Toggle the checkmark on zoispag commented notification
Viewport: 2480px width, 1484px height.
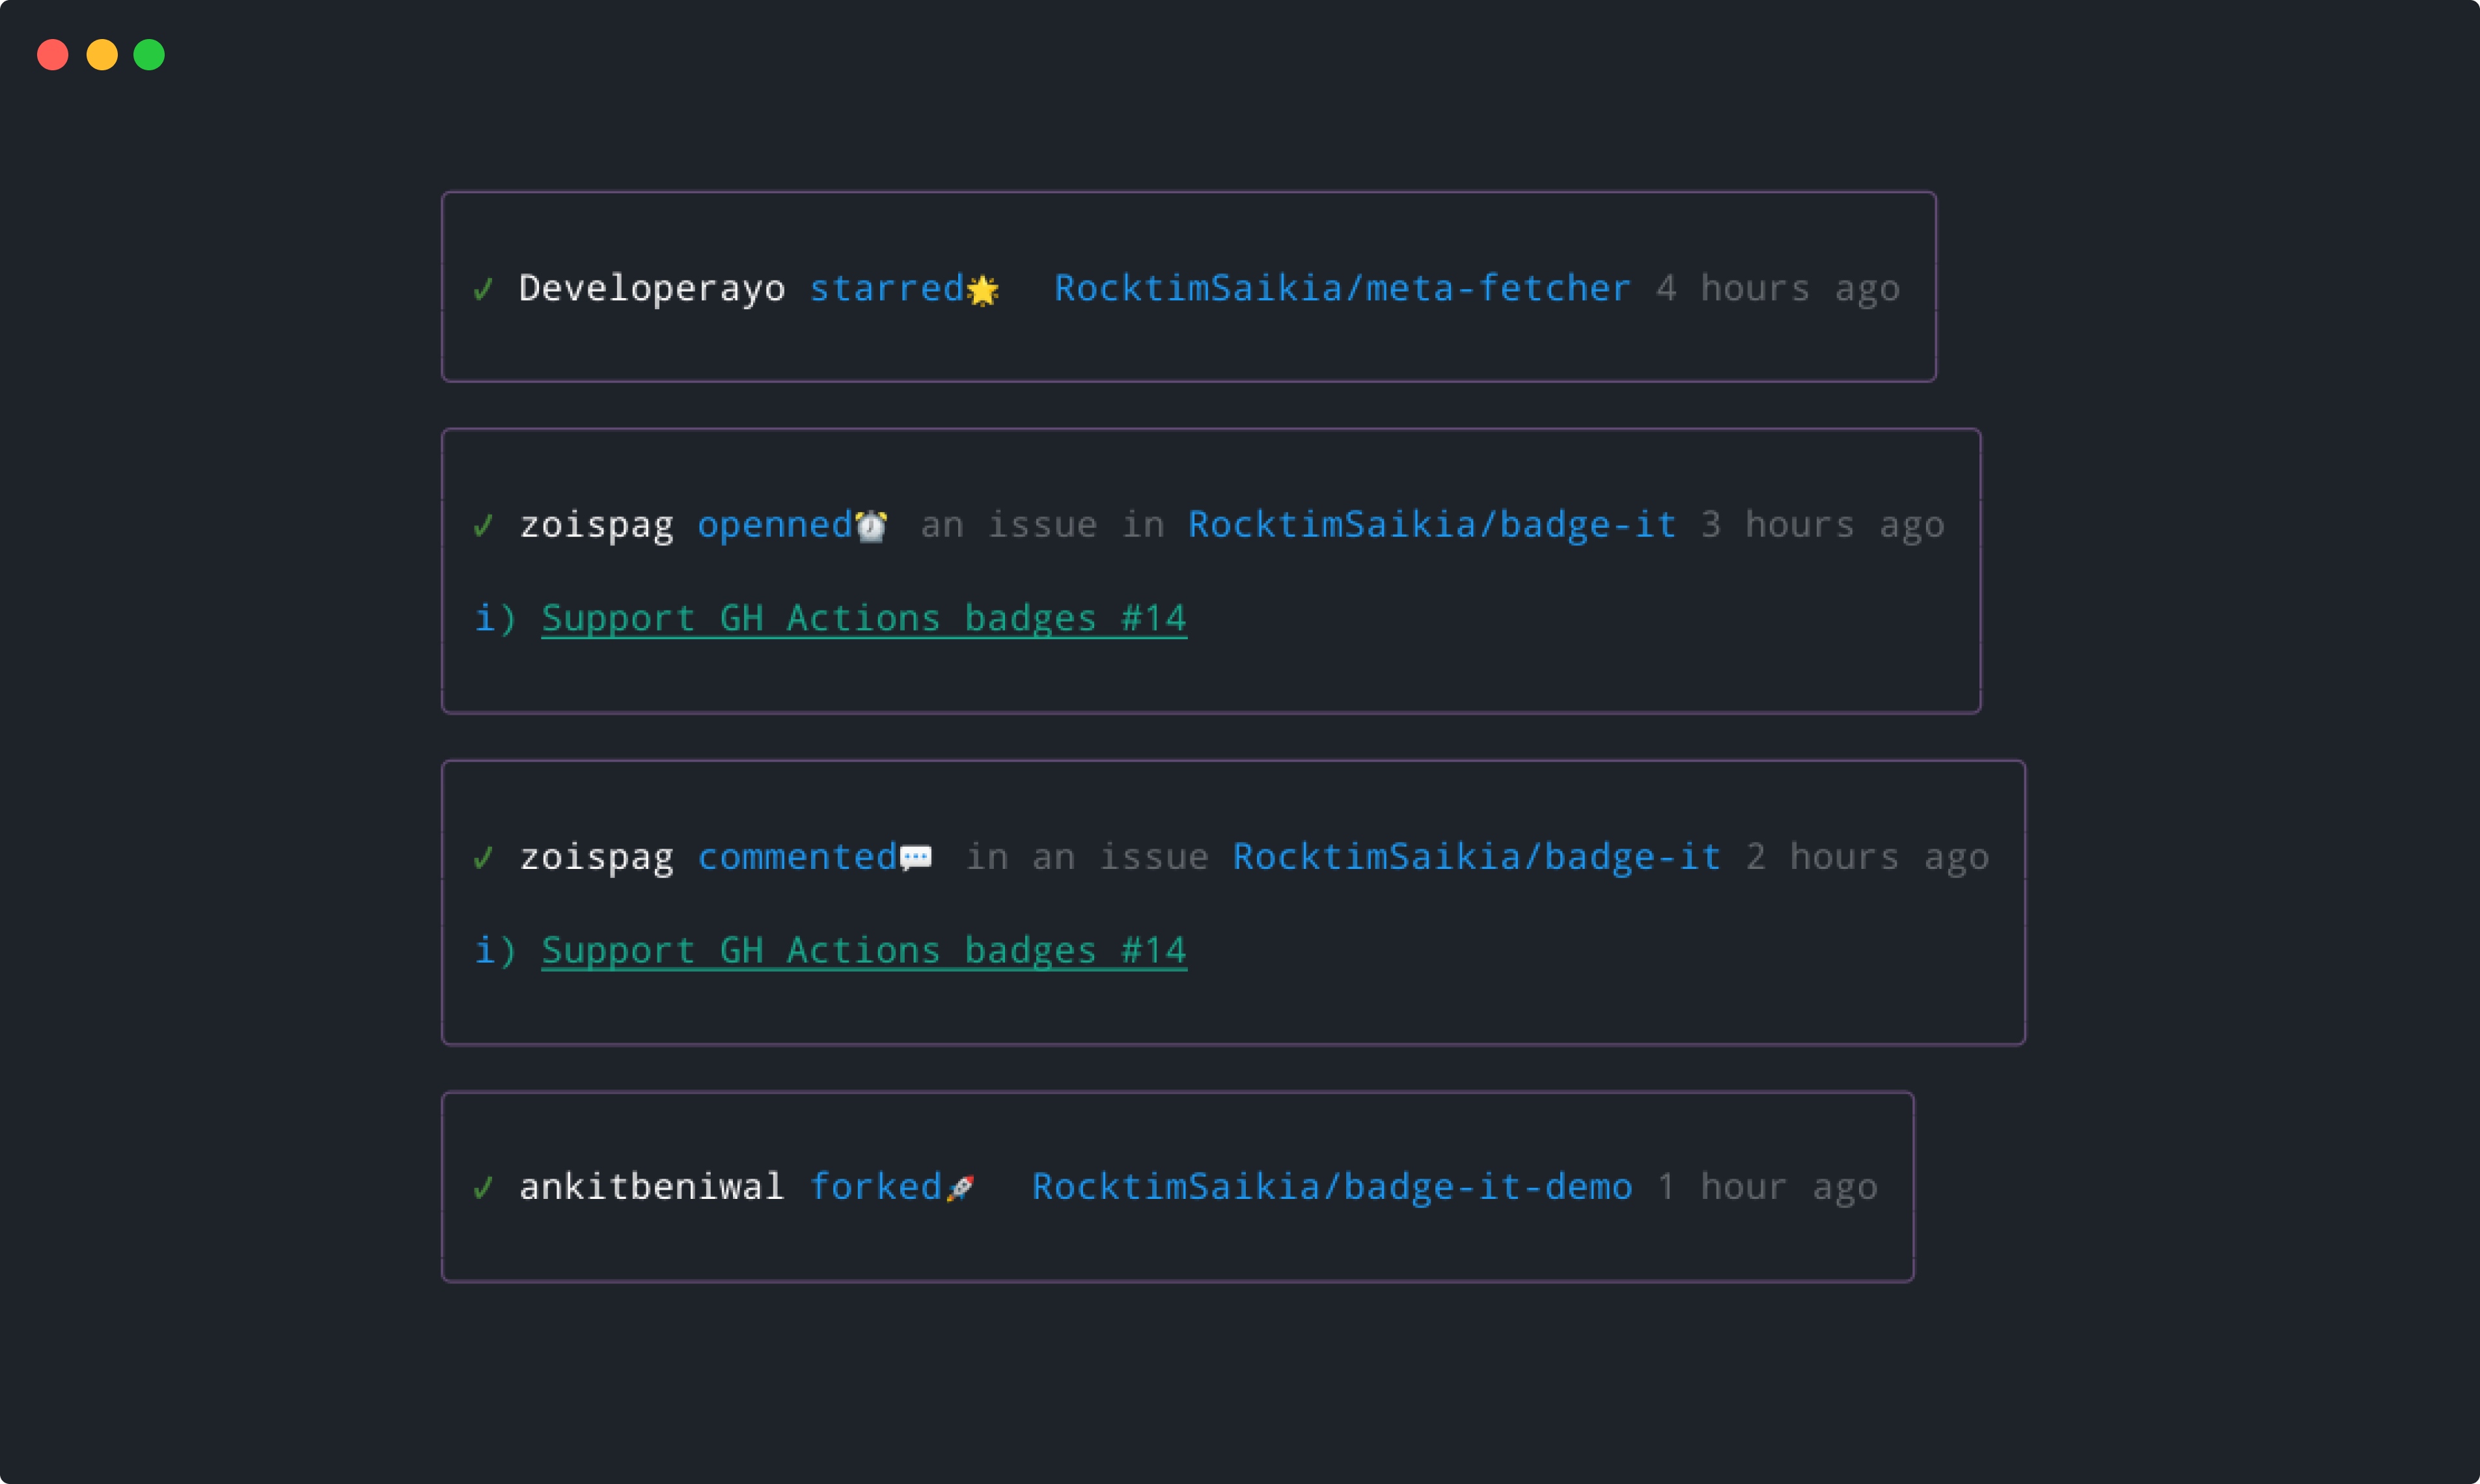[484, 857]
